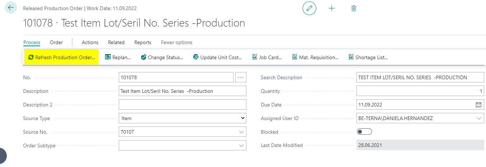
Task: Switch to the Order tab
Action: (56, 42)
